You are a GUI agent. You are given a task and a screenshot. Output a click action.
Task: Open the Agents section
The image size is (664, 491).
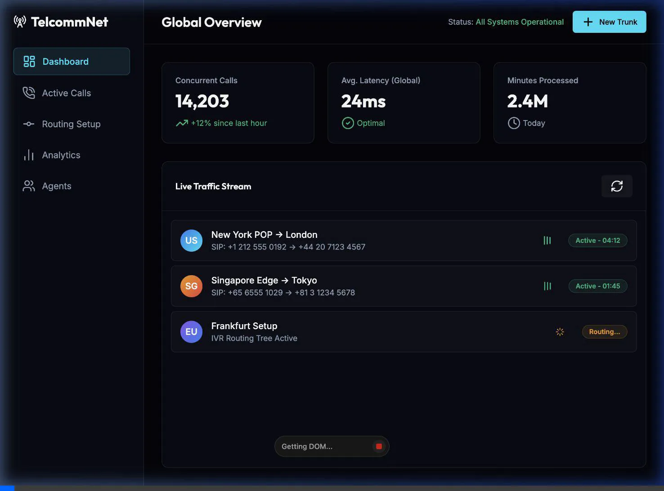tap(57, 186)
